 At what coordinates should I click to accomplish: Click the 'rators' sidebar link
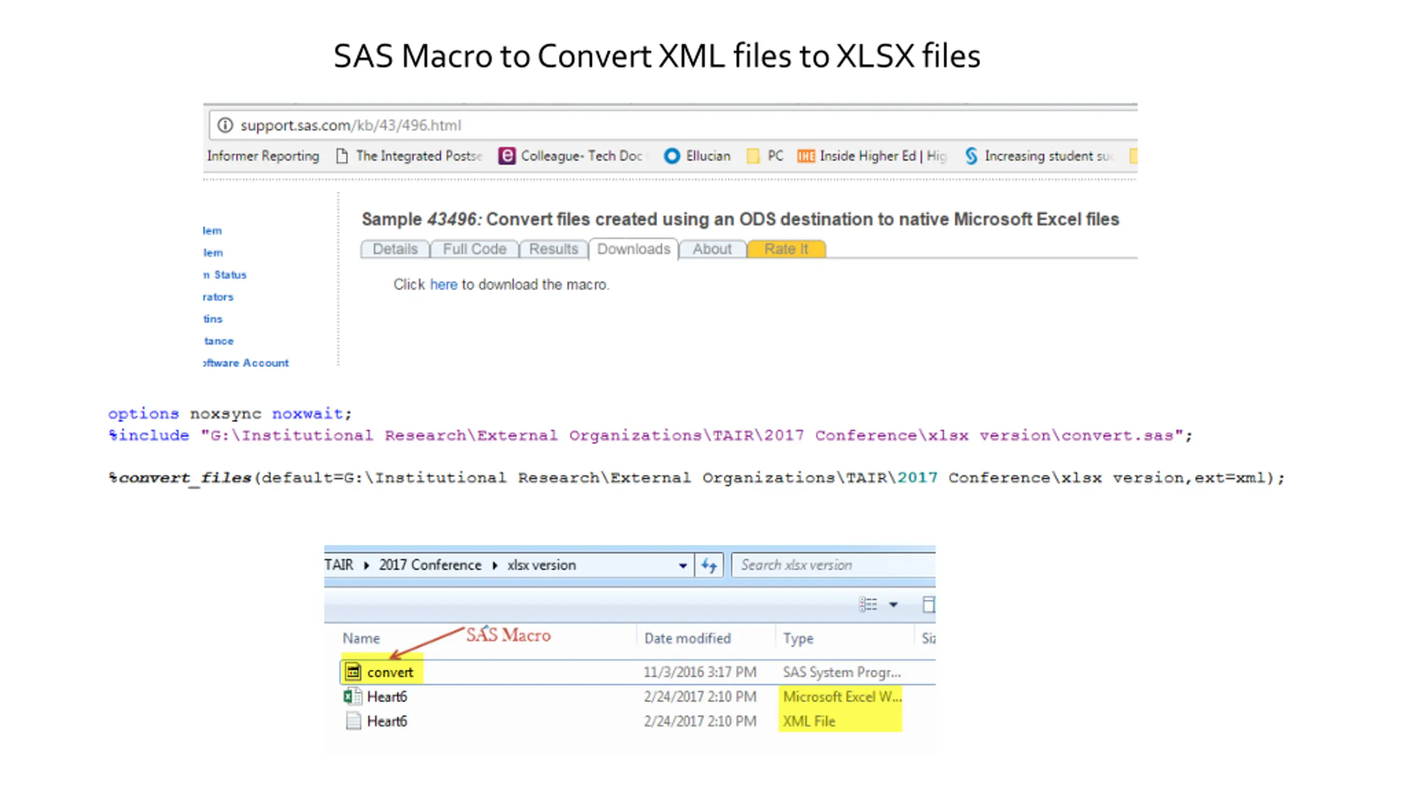[x=218, y=297]
